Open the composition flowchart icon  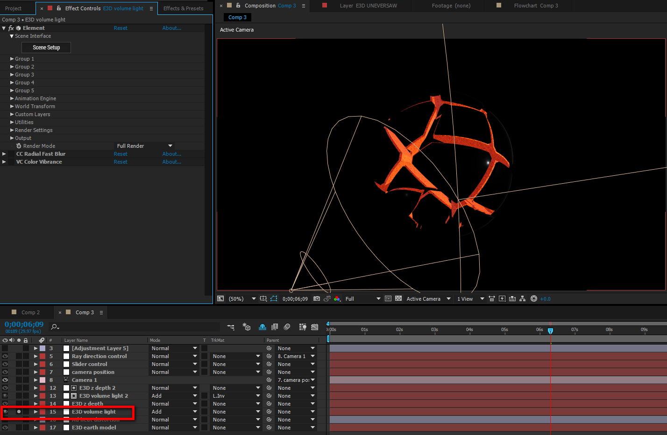click(x=522, y=299)
